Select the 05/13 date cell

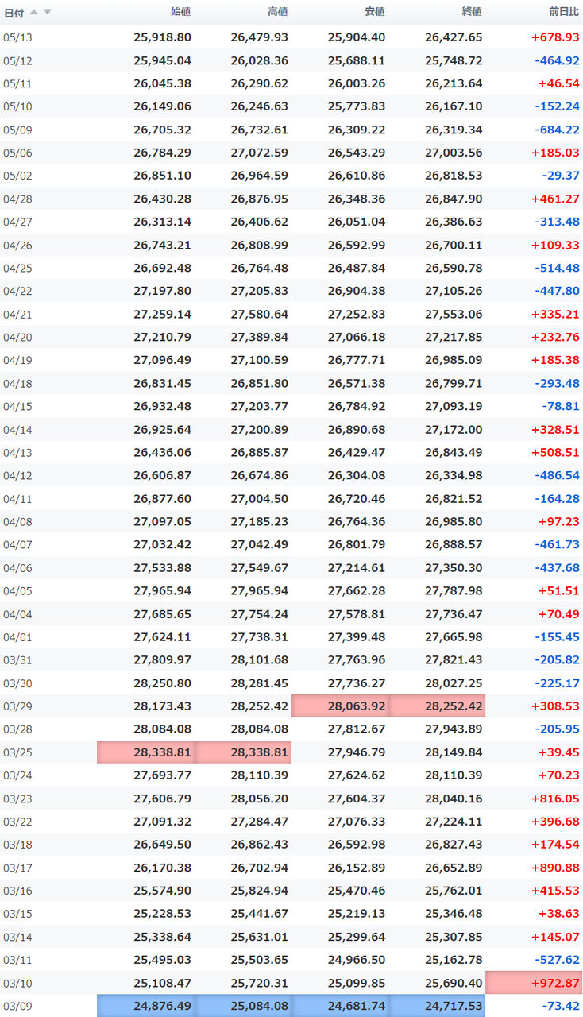pos(17,37)
